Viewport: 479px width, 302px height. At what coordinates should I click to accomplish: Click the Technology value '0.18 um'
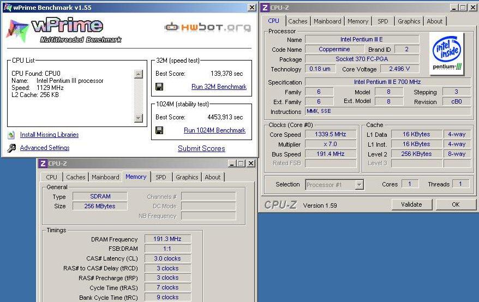(x=320, y=69)
